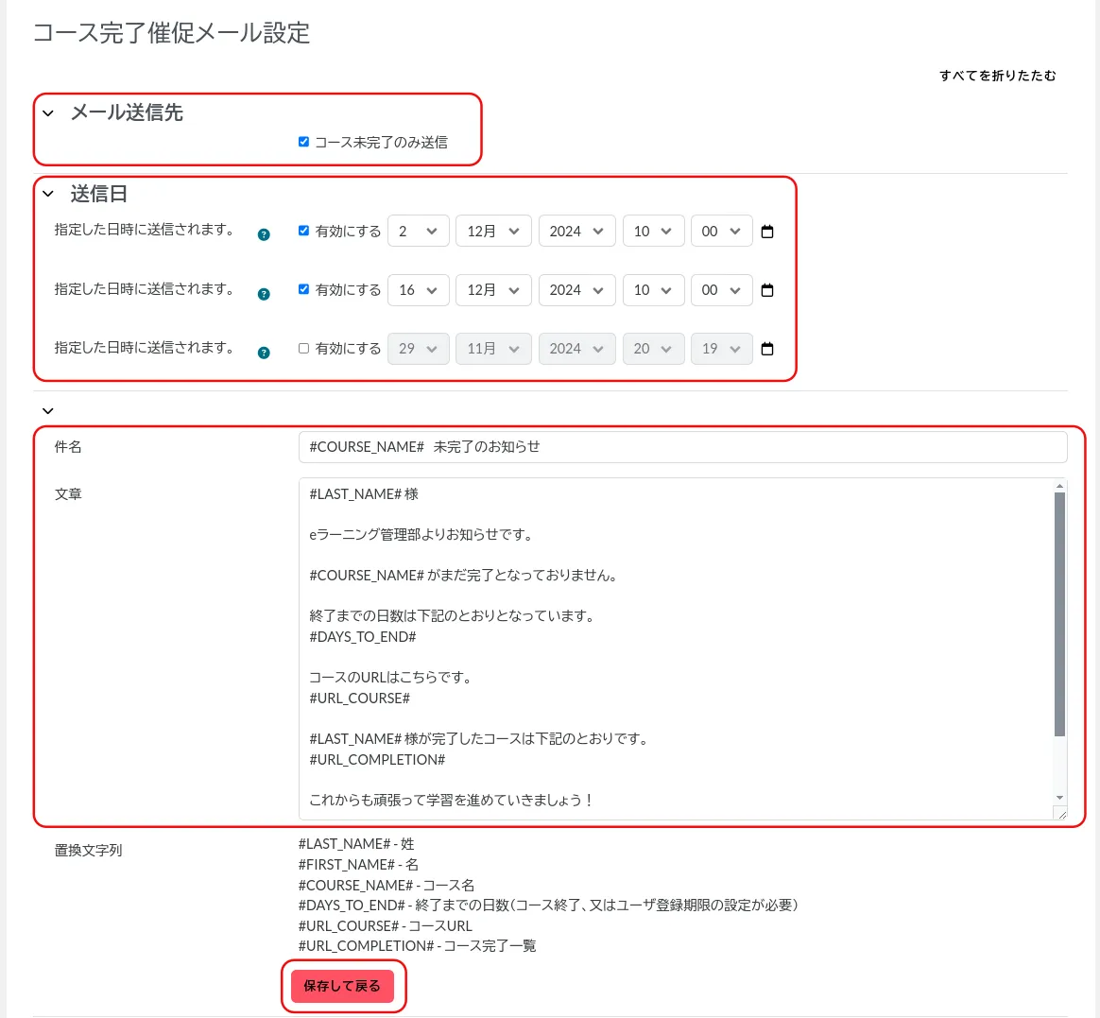Click help icon beside third send date
Image resolution: width=1100 pixels, height=1018 pixels.
pos(264,353)
